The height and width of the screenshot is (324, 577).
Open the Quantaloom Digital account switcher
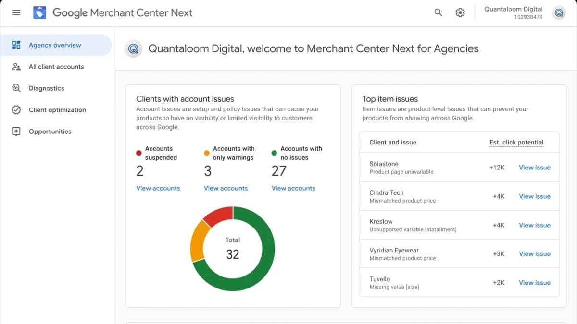coord(513,12)
